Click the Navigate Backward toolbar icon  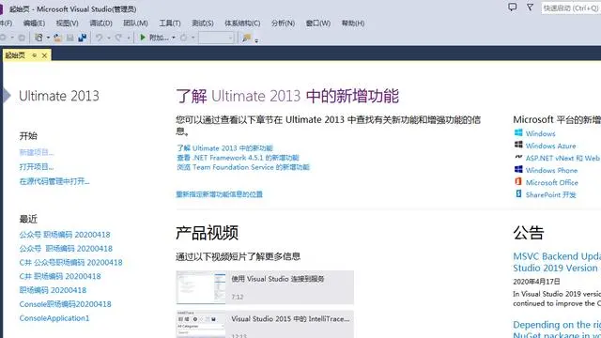[3, 38]
